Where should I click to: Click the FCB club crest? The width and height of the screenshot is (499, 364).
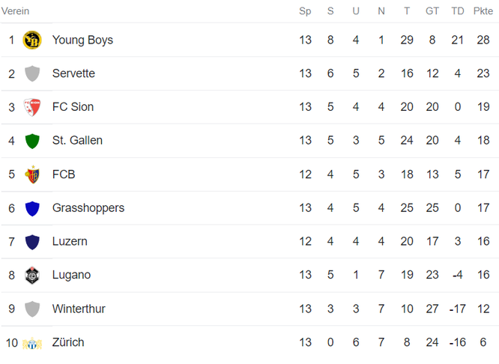tap(32, 175)
